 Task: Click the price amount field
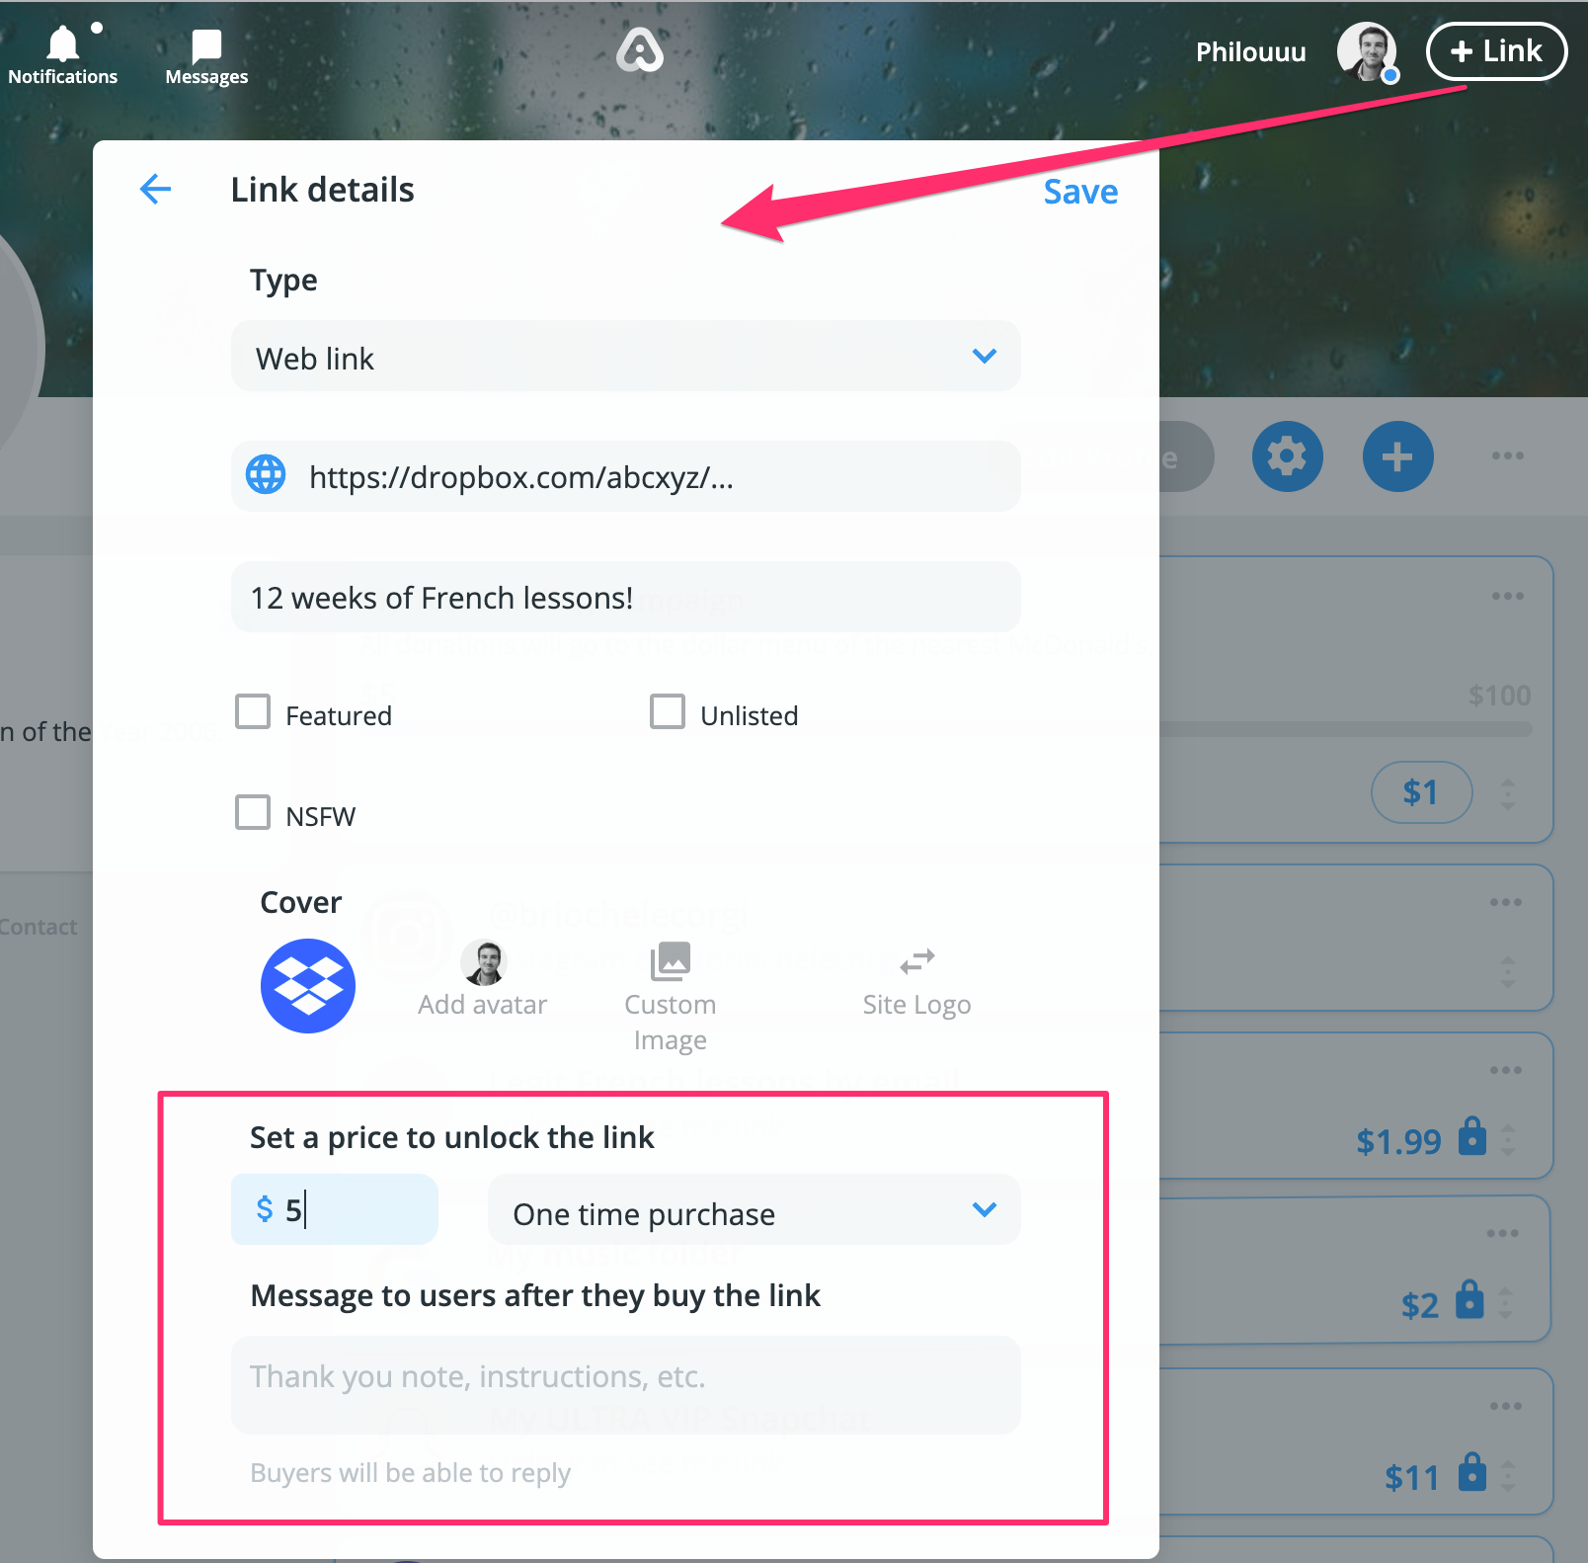coord(334,1209)
